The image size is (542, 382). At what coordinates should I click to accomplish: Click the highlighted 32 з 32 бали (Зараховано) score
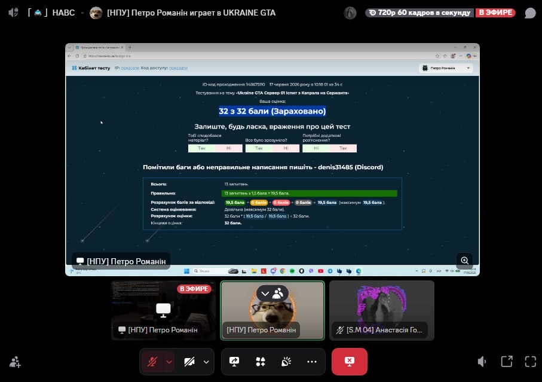coord(272,111)
